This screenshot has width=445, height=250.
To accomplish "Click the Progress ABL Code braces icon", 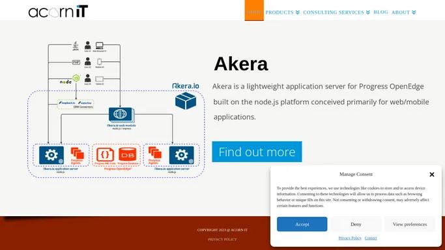I will click(106, 155).
